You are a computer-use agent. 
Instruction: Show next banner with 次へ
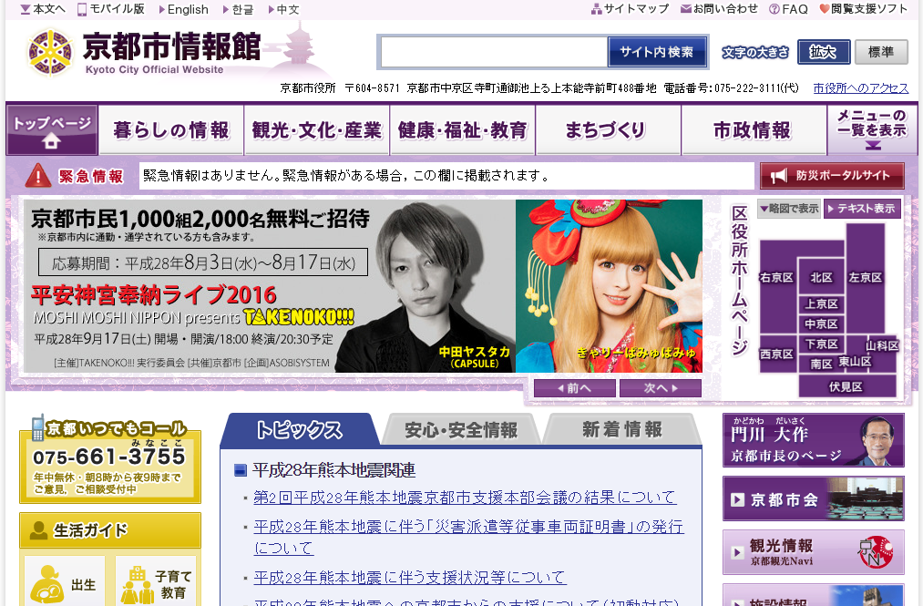[x=661, y=388]
